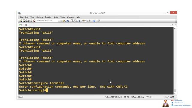192x108 pixels.
Task: Open the Window menu
Action: coord(70,17)
